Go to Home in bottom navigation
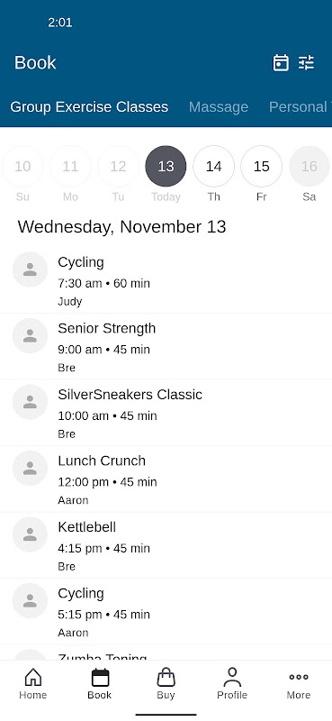Screen dimensions: 332x721 pyautogui.click(x=33, y=683)
